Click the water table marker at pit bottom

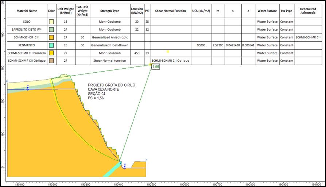125,167
